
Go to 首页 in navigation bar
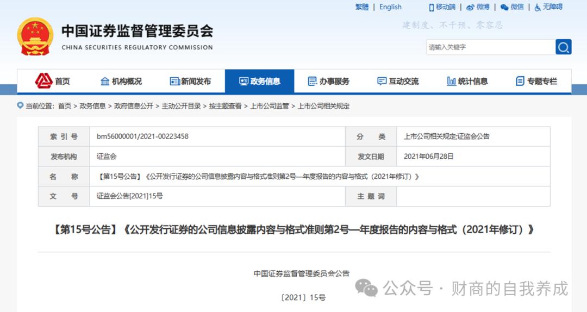62,82
